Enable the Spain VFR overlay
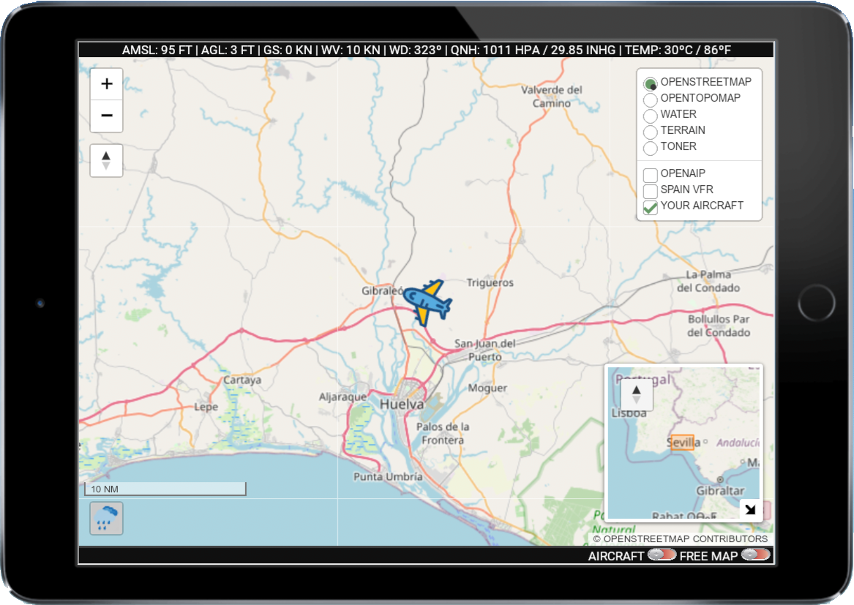Viewport: 854px width, 605px height. point(650,191)
